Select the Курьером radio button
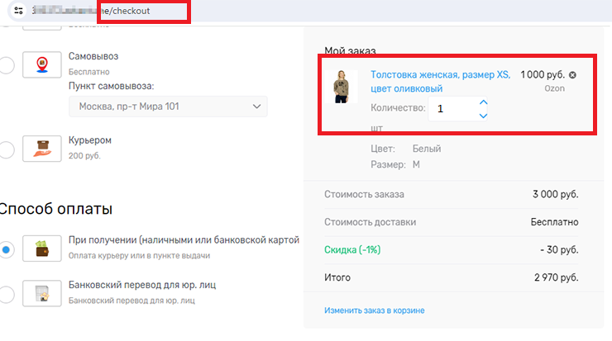612x341 pixels. tap(6, 149)
